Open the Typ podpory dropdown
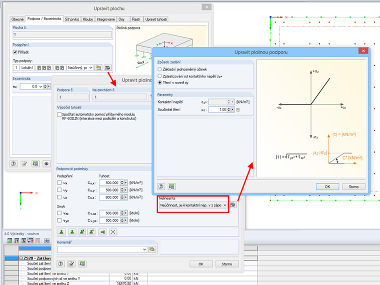Image resolution: width=380 pixels, height=285 pixels. click(x=90, y=67)
